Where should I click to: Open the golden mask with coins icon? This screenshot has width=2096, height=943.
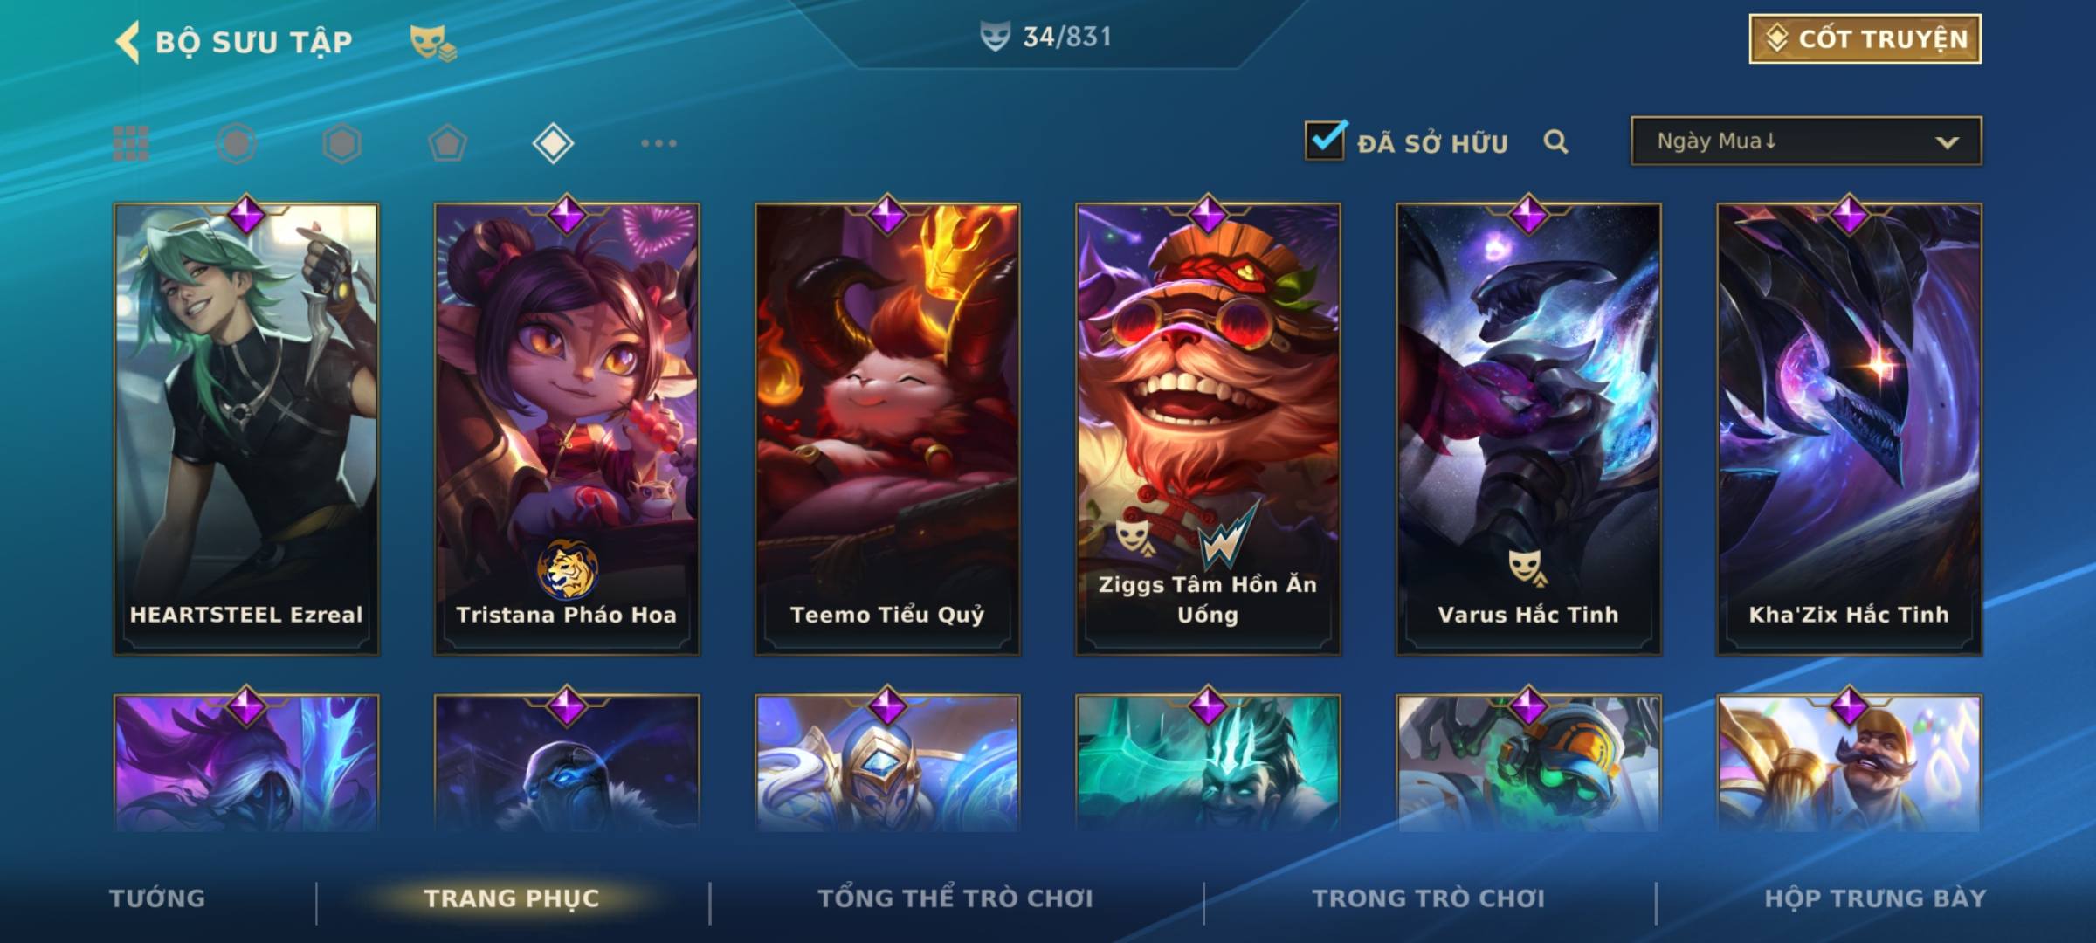(433, 43)
